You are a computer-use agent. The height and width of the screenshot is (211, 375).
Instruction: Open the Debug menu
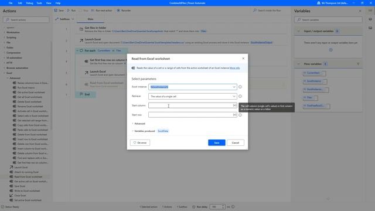(30, 3)
